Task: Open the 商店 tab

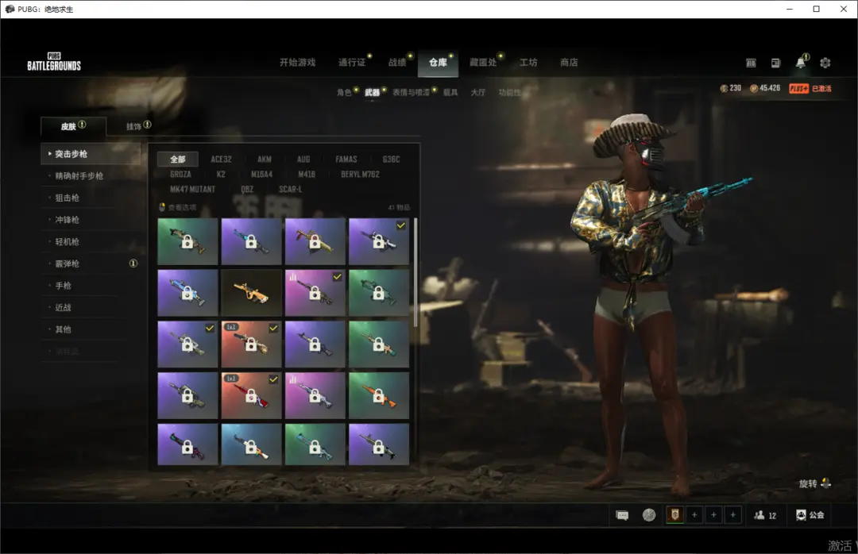Action: 569,63
